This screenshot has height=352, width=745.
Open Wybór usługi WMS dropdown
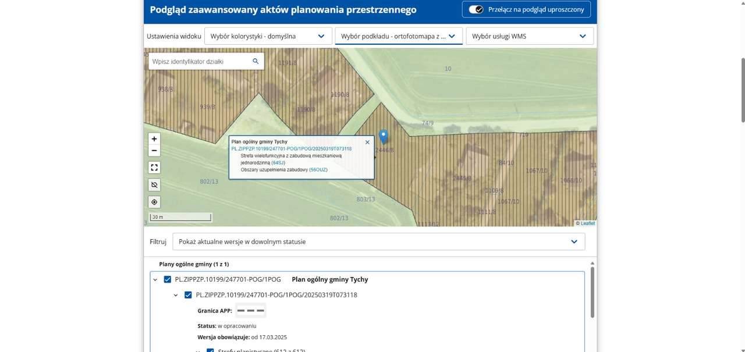coord(530,36)
